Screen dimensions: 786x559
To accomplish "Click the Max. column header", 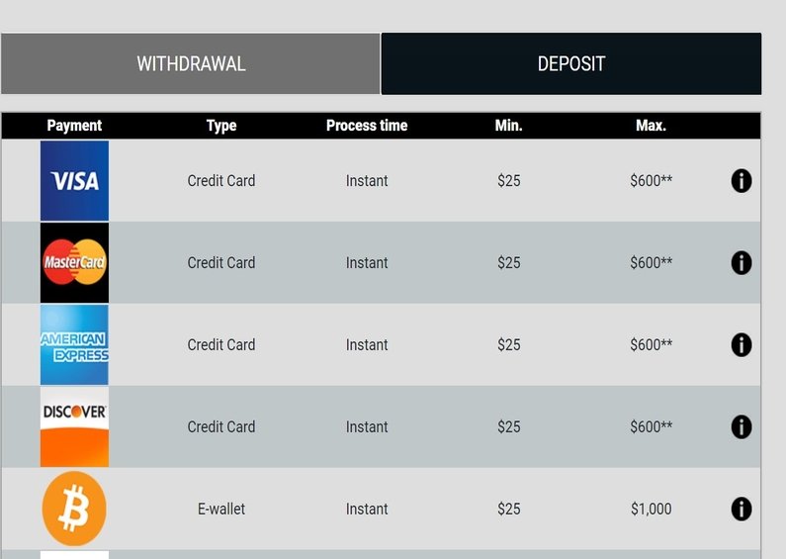I will tap(651, 126).
